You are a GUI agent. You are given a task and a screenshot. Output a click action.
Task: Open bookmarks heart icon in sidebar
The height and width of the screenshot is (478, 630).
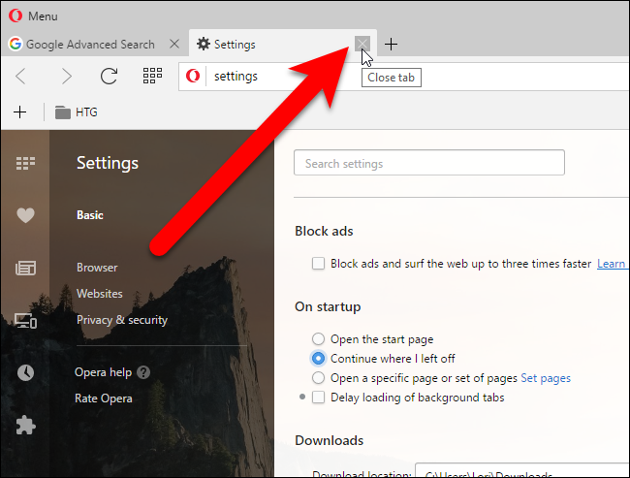(x=25, y=215)
